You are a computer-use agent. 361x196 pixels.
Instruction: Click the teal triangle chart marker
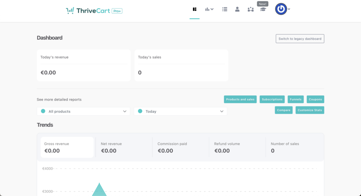pyautogui.click(x=99, y=191)
